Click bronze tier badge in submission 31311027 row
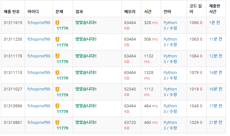 click(57, 89)
